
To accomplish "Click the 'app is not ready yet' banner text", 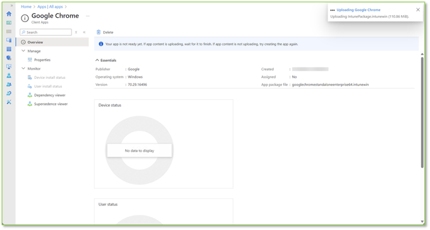I will click(x=202, y=44).
